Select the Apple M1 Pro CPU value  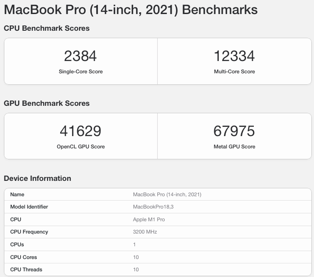click(x=149, y=219)
